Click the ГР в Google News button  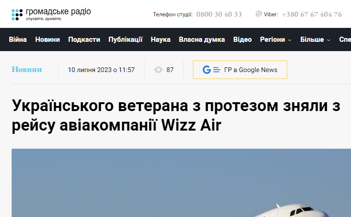point(240,70)
